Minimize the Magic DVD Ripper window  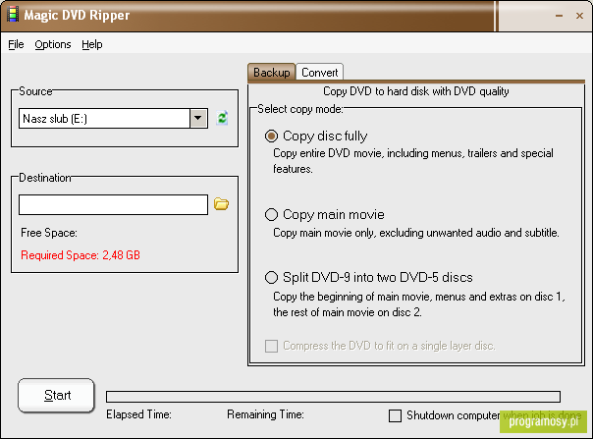[x=559, y=16]
